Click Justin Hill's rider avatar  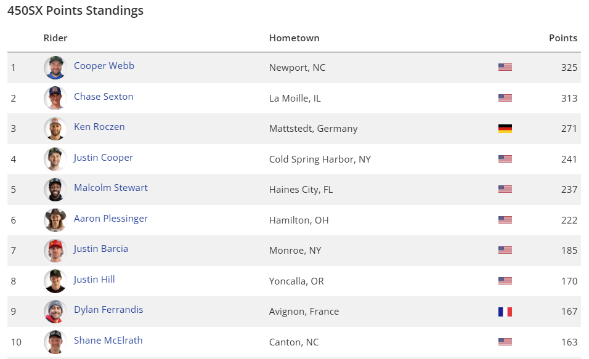[x=55, y=281]
